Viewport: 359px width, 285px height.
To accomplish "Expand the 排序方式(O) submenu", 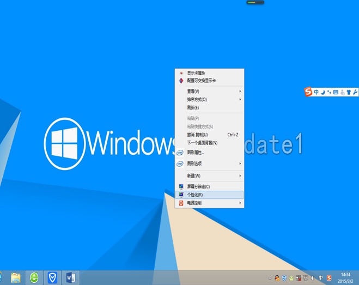I will [x=209, y=99].
